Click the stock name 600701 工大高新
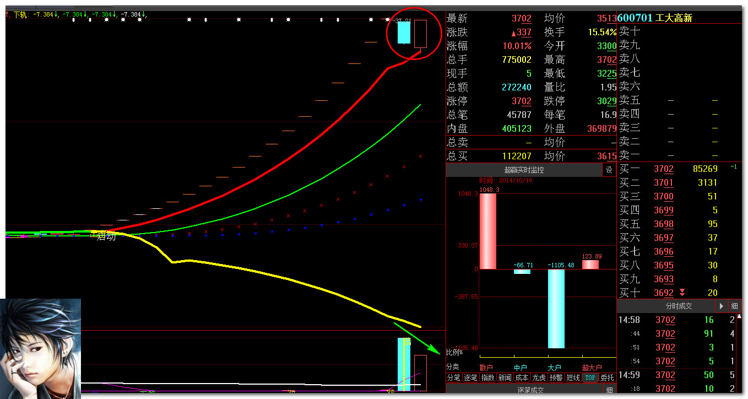748x399 pixels. pyautogui.click(x=655, y=18)
